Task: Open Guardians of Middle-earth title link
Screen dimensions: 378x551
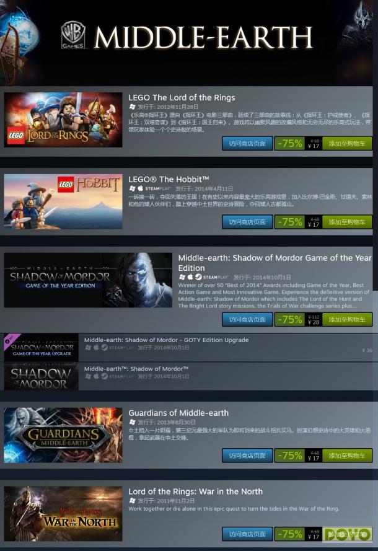Action: click(178, 413)
